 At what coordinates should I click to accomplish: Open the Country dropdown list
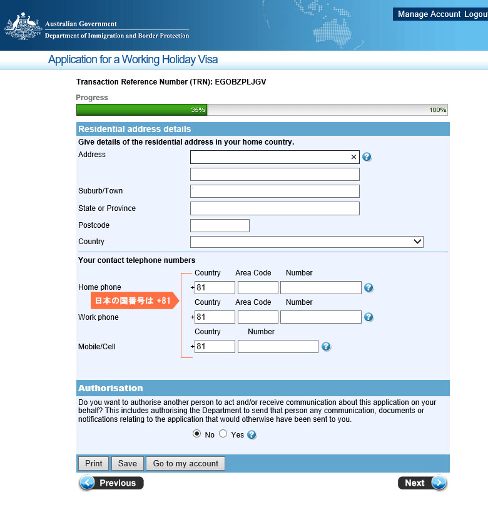pos(307,242)
